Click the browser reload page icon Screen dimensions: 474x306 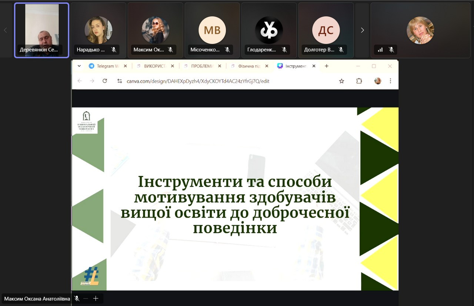point(105,81)
